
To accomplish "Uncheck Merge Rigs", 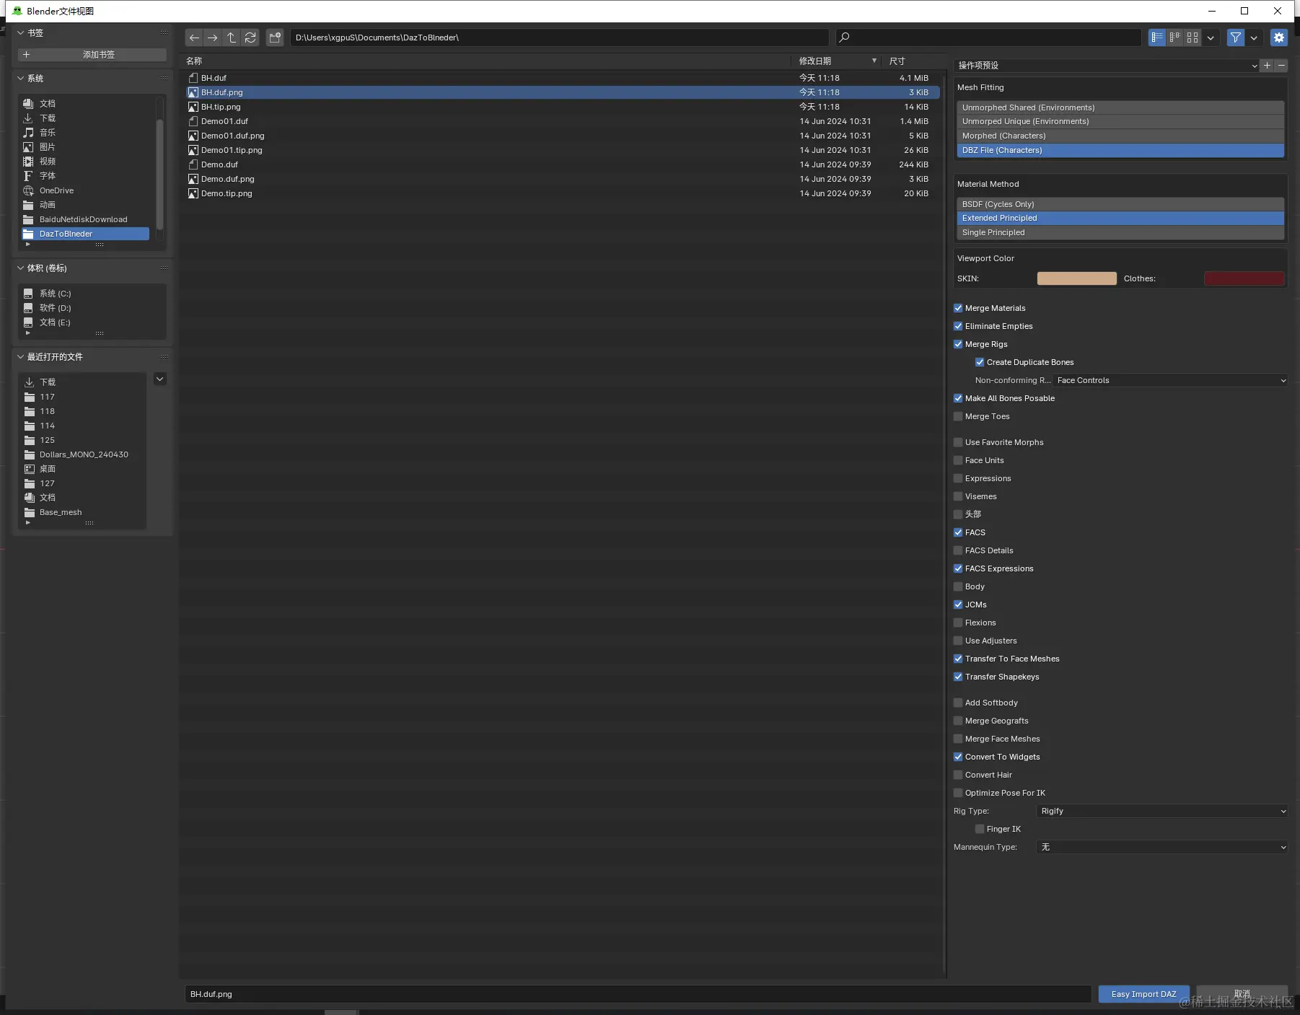I will coord(958,344).
